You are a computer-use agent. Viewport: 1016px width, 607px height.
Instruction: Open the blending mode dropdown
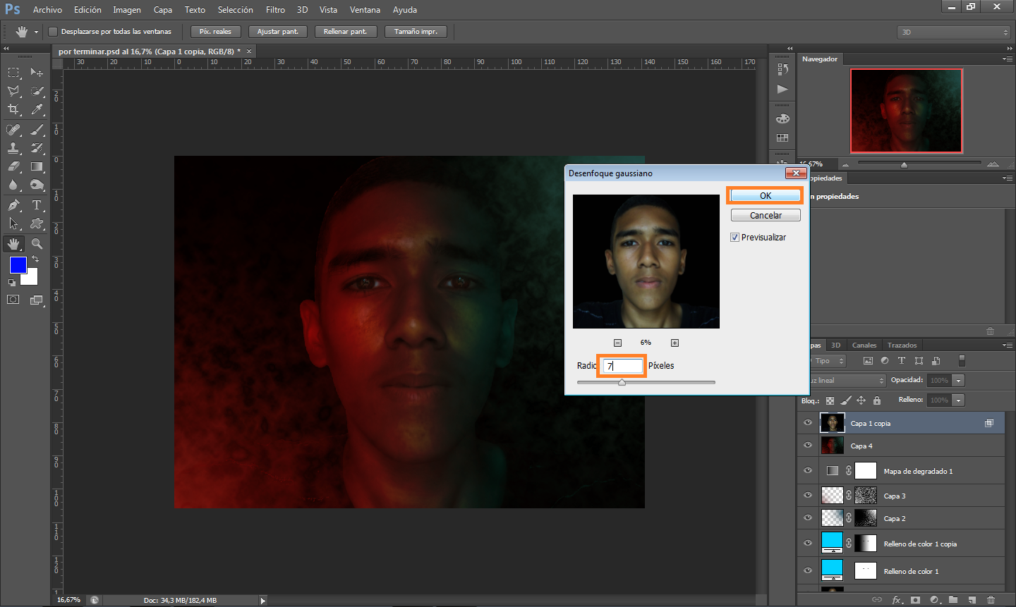[847, 380]
